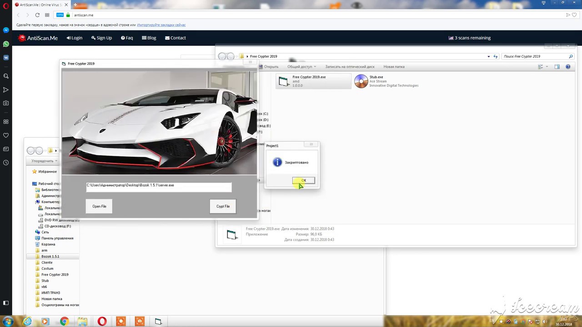Click Новая папка in explorer toolbar
Image resolution: width=582 pixels, height=327 pixels.
point(394,67)
